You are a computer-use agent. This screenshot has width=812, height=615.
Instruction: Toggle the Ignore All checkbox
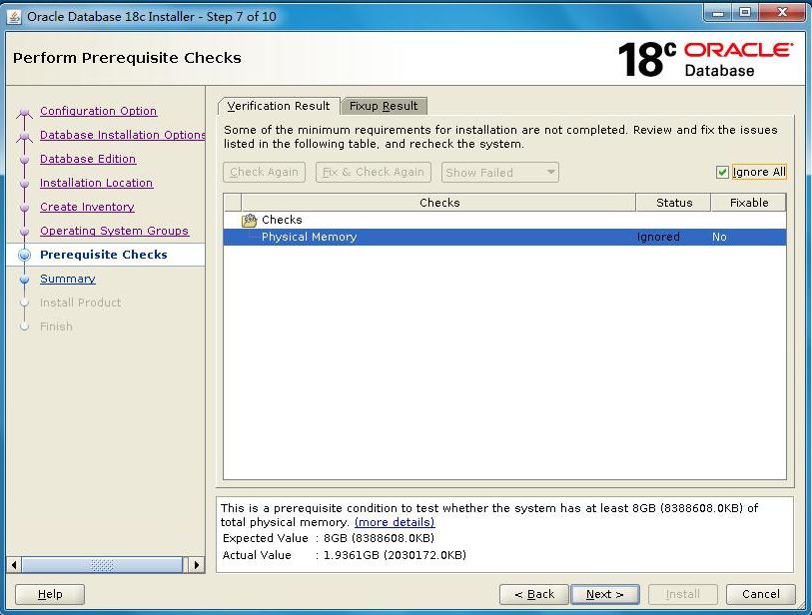(x=722, y=173)
